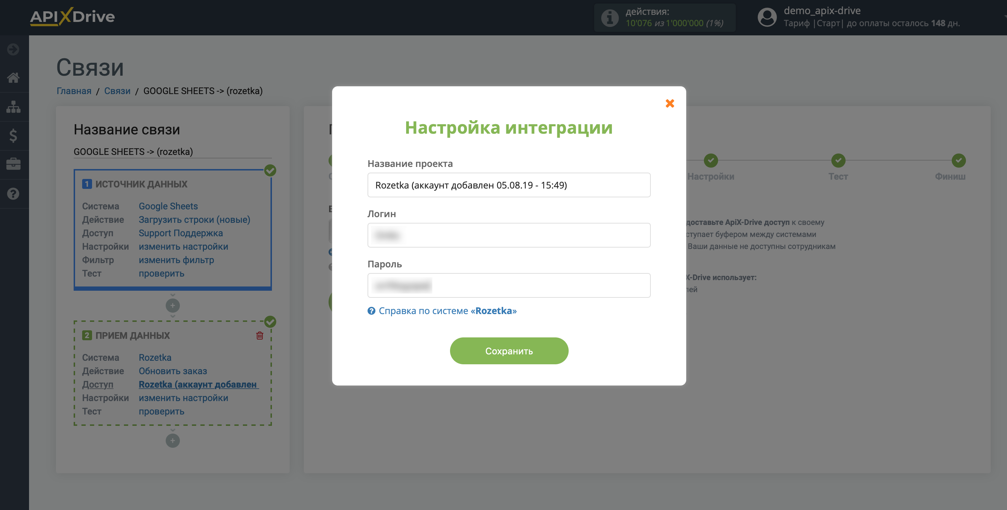
Task: Open Справка по системе Rozetka link
Action: [447, 311]
